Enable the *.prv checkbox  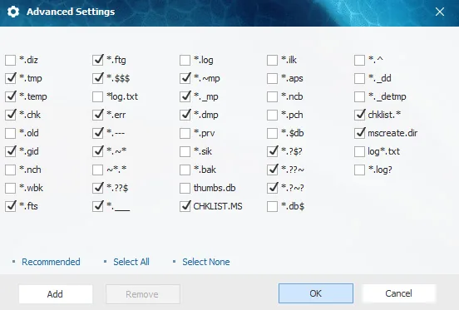pyautogui.click(x=185, y=133)
